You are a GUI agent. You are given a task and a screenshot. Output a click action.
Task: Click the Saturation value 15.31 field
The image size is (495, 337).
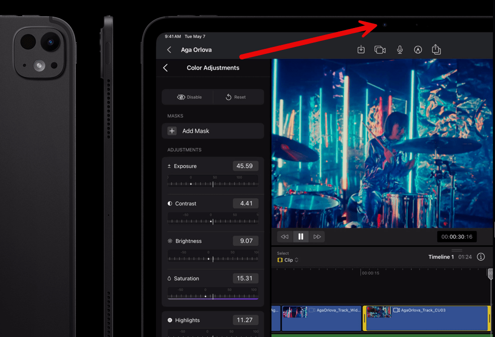245,279
